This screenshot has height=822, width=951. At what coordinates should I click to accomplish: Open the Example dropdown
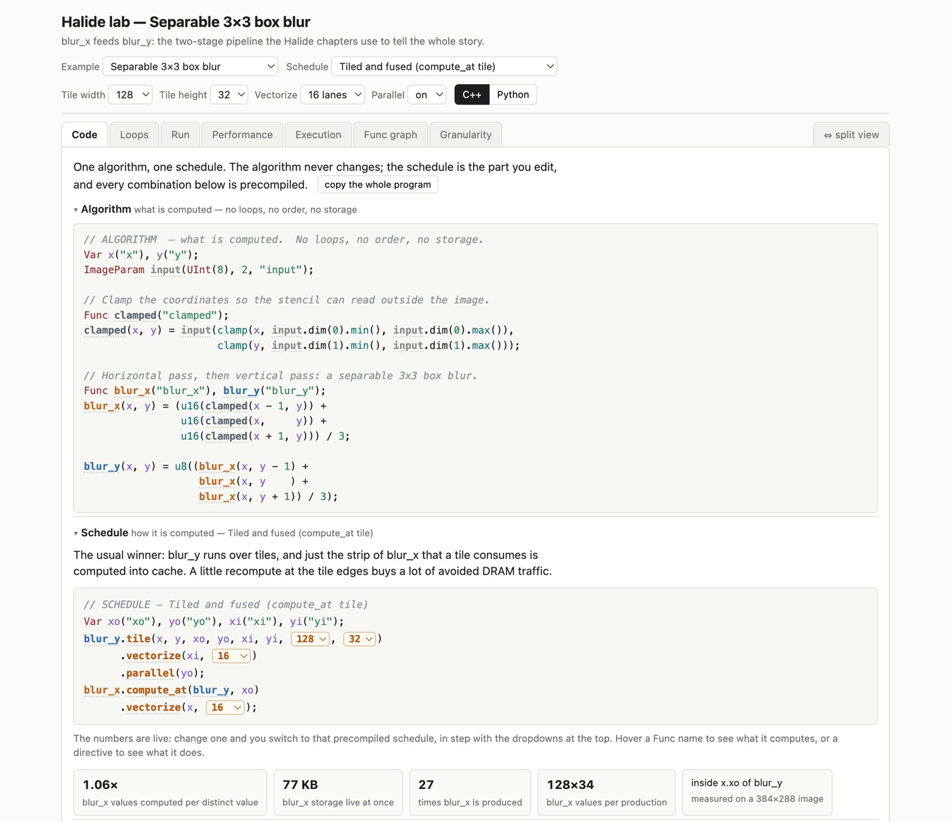[x=190, y=67]
